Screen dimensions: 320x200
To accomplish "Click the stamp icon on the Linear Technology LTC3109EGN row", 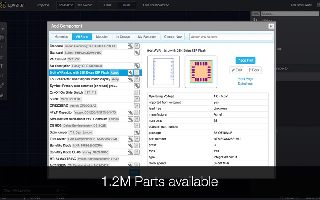I will 130,46.
